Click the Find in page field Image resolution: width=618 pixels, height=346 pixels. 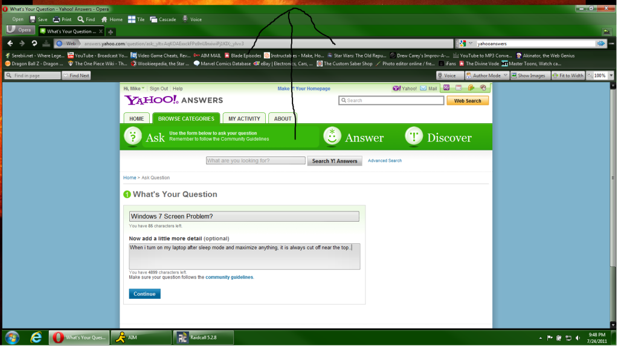pyautogui.click(x=33, y=75)
